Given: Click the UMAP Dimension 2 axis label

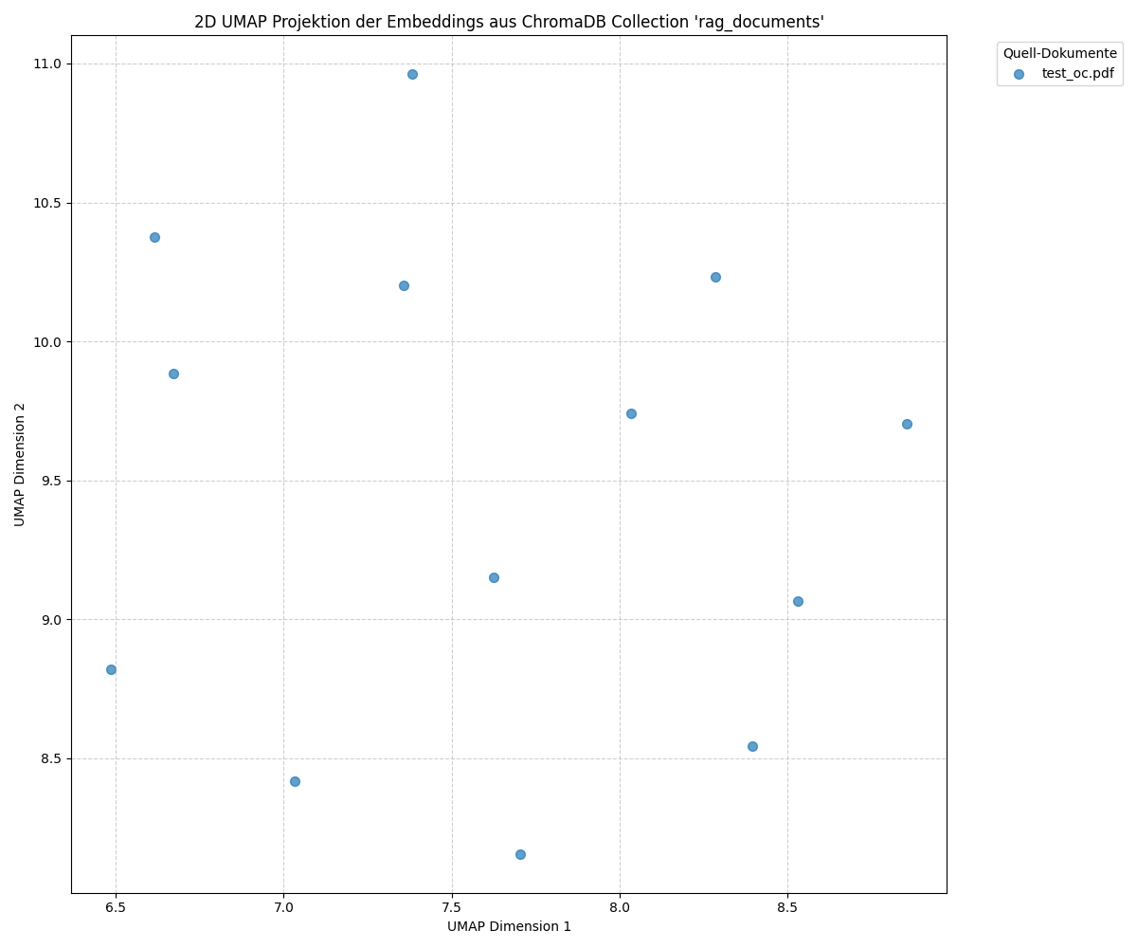Looking at the screenshot, I should tap(20, 464).
